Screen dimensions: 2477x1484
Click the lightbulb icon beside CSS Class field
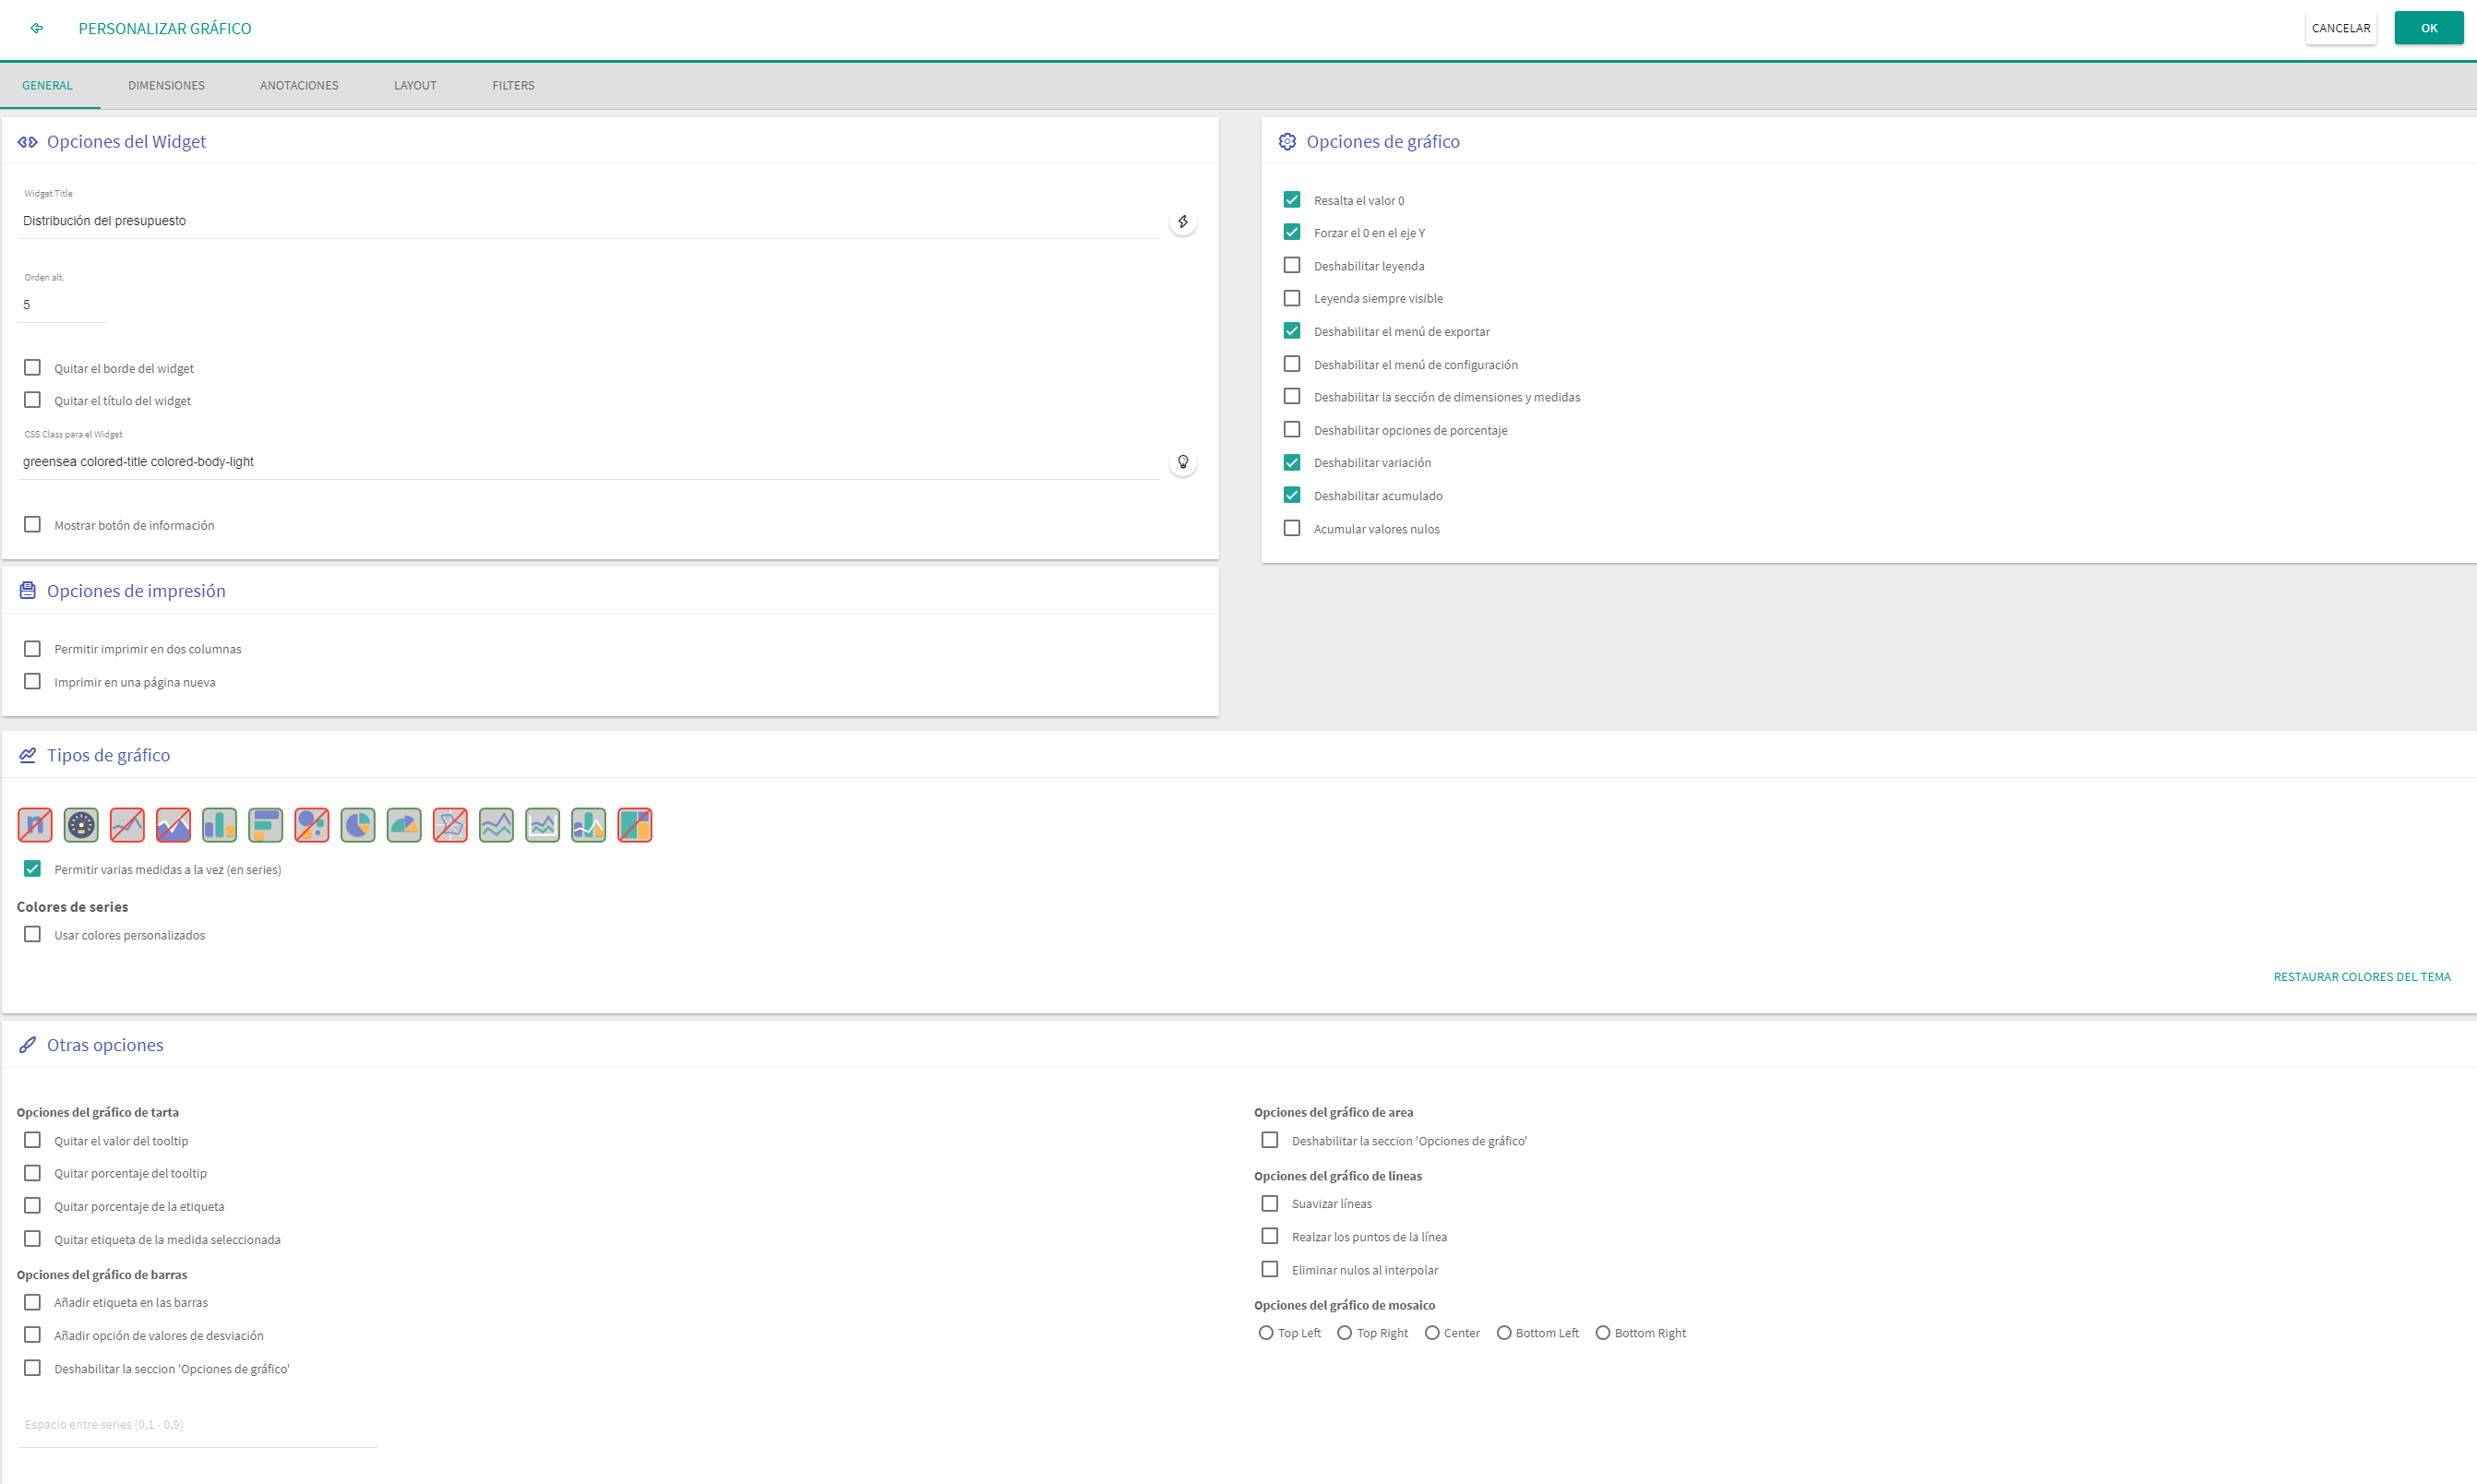1183,462
